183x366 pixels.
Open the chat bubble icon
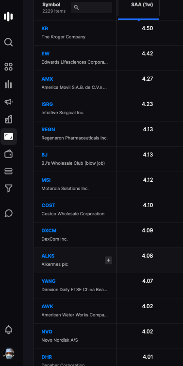click(x=8, y=213)
